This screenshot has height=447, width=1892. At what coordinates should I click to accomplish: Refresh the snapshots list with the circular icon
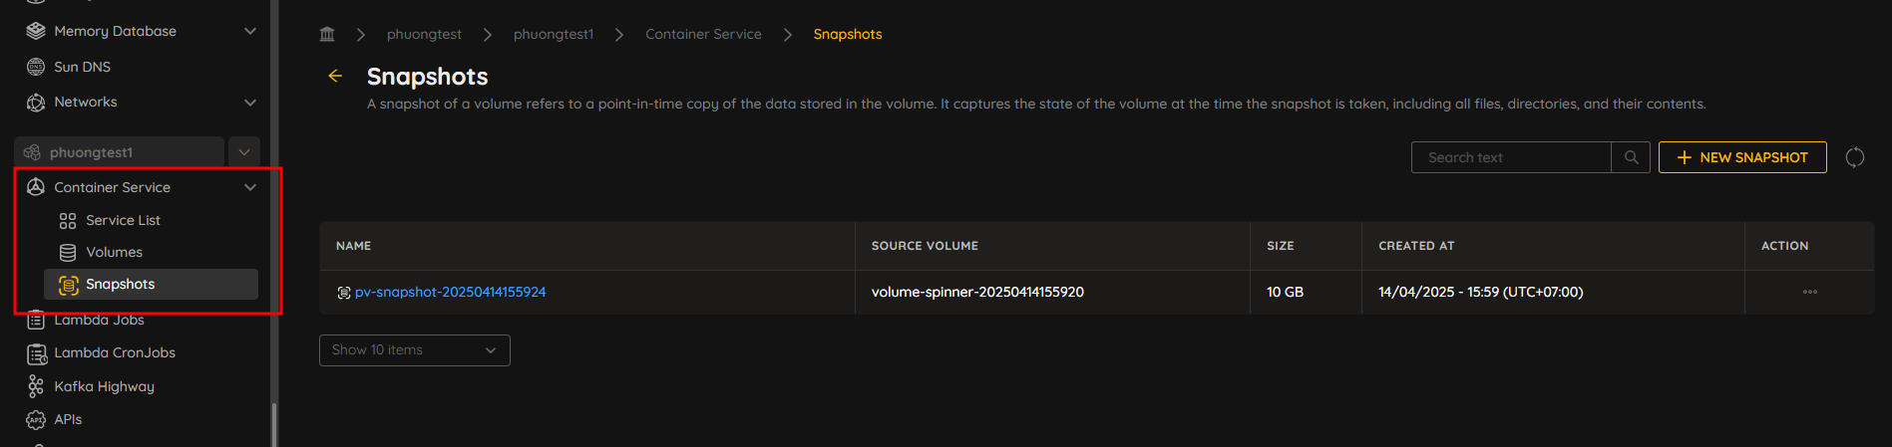point(1854,157)
